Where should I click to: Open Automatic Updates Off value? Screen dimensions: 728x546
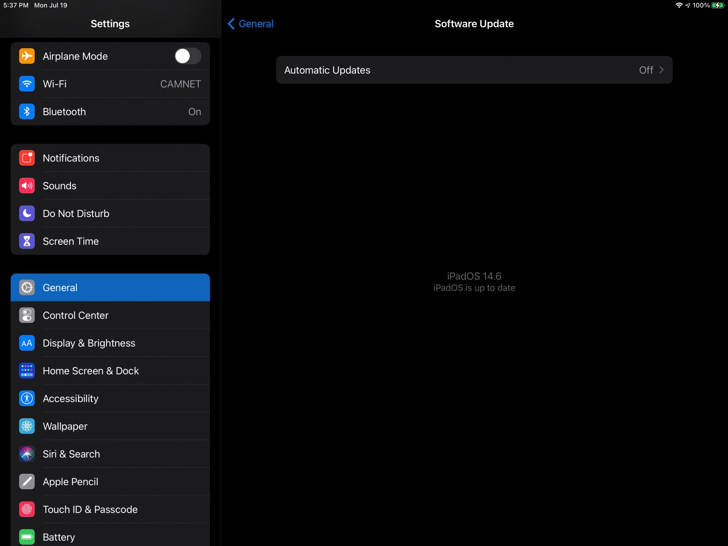click(x=646, y=70)
